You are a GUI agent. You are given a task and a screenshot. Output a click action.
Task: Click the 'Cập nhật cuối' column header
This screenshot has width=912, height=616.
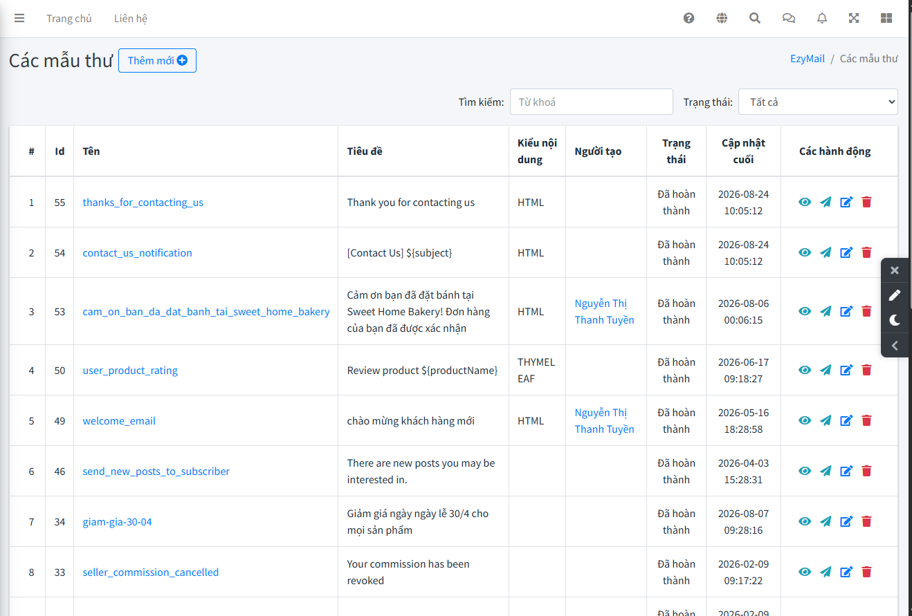click(743, 151)
